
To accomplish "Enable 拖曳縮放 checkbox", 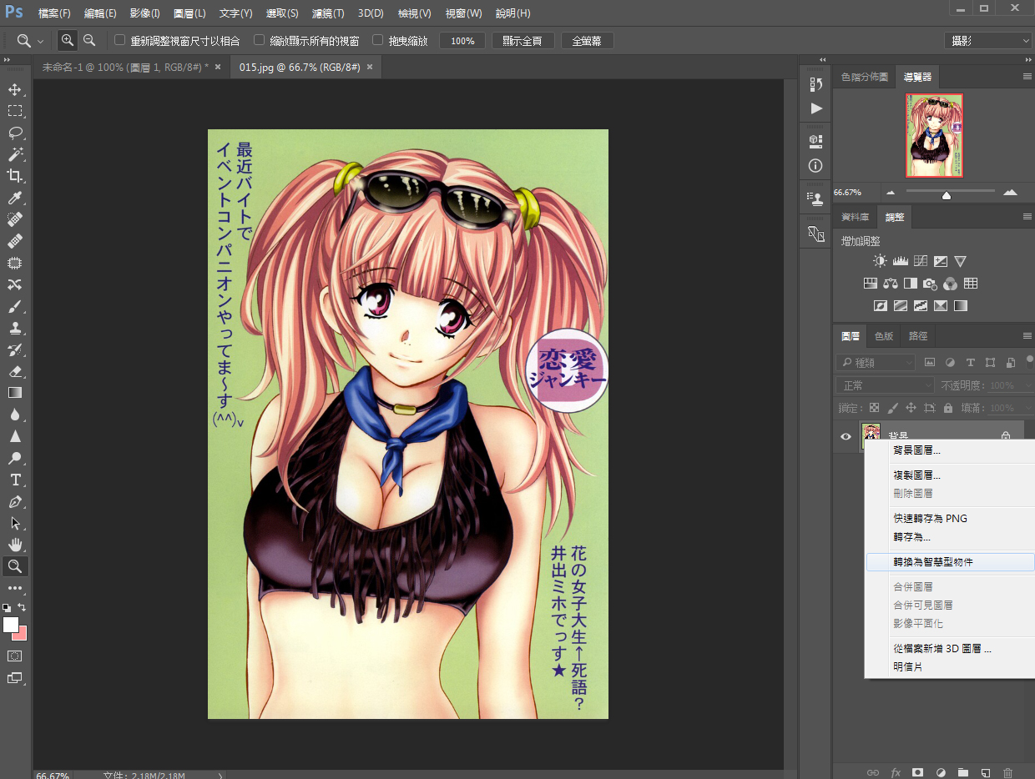I will 377,40.
